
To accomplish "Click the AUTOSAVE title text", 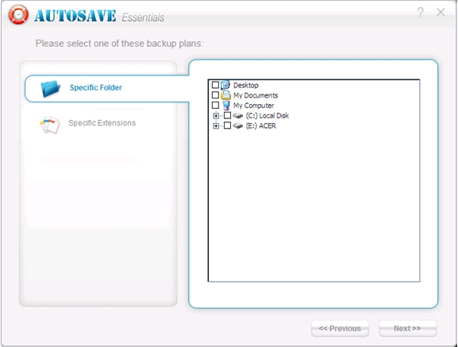I will pos(75,16).
